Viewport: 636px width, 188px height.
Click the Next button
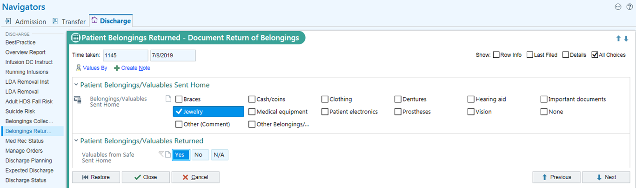tap(606, 177)
